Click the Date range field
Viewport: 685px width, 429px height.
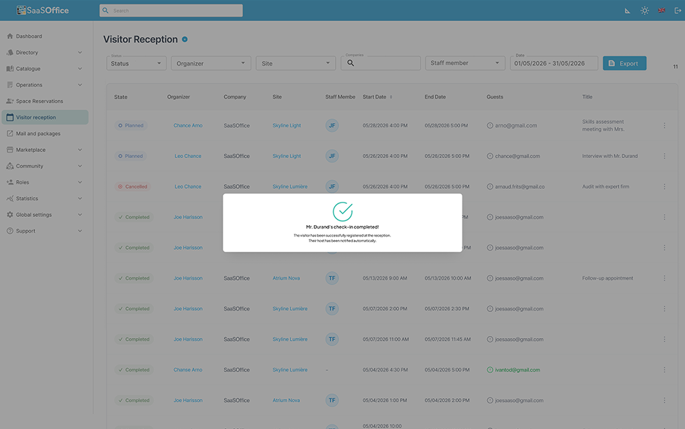pyautogui.click(x=554, y=63)
